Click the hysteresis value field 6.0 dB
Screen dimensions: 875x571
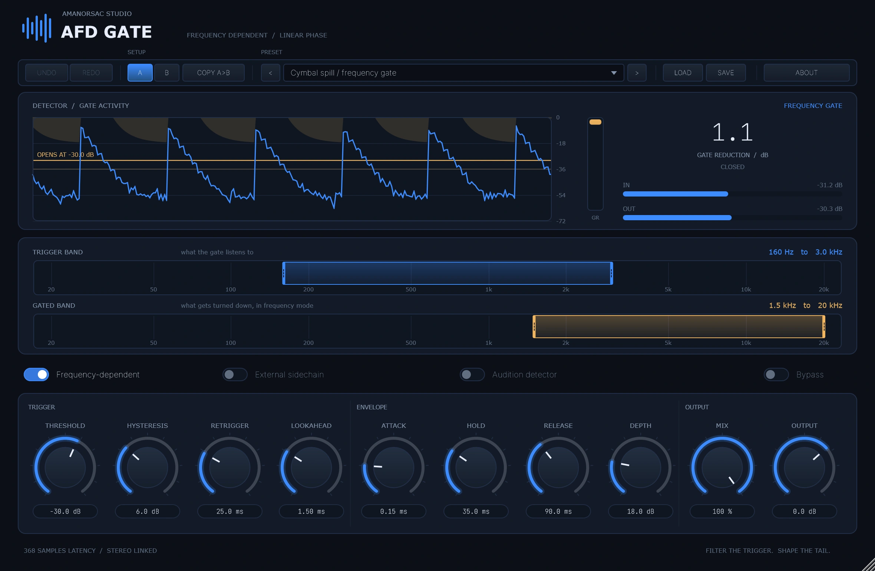[148, 511]
